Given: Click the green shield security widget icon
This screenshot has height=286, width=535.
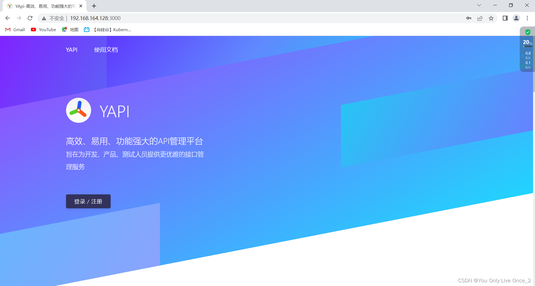Looking at the screenshot, I should [x=528, y=32].
